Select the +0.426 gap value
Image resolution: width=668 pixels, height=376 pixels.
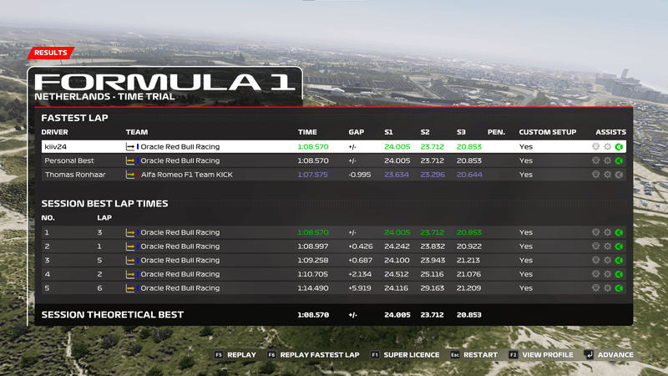tap(361, 246)
